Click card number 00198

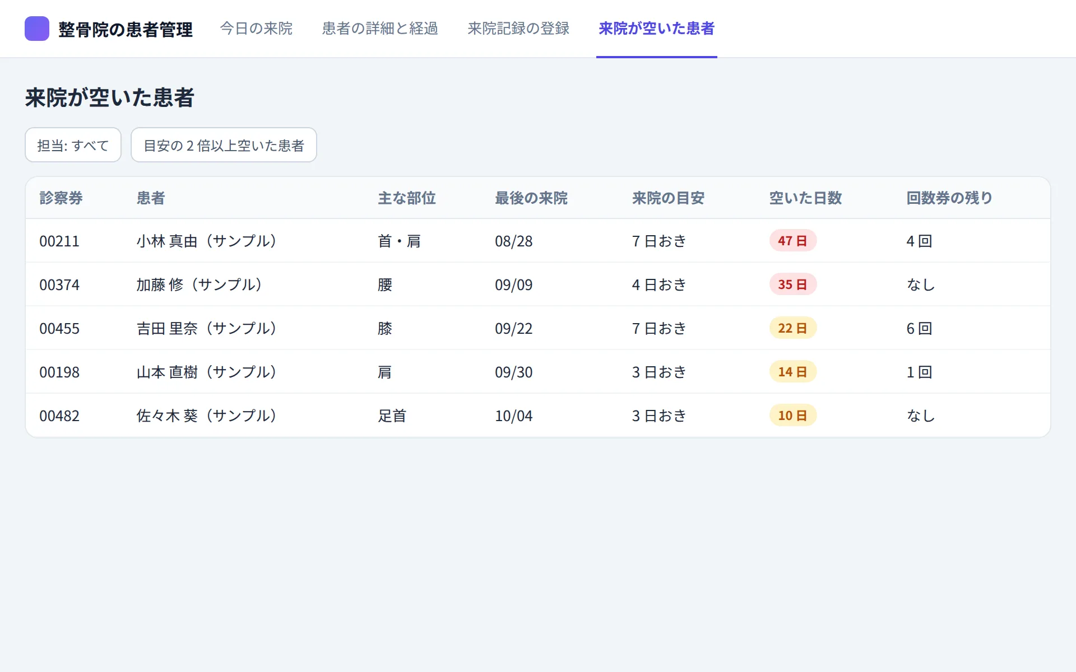pyautogui.click(x=59, y=372)
